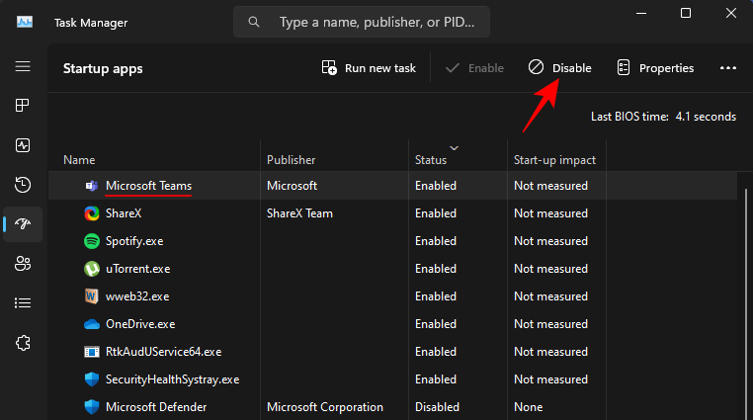The width and height of the screenshot is (753, 420).
Task: Open Properties for the selected app
Action: click(655, 68)
